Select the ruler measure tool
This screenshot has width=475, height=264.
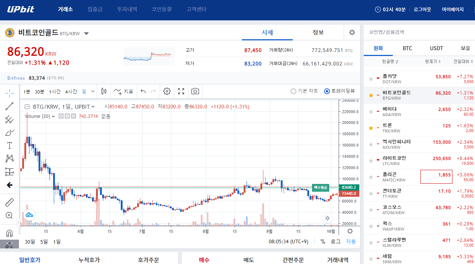9,203
